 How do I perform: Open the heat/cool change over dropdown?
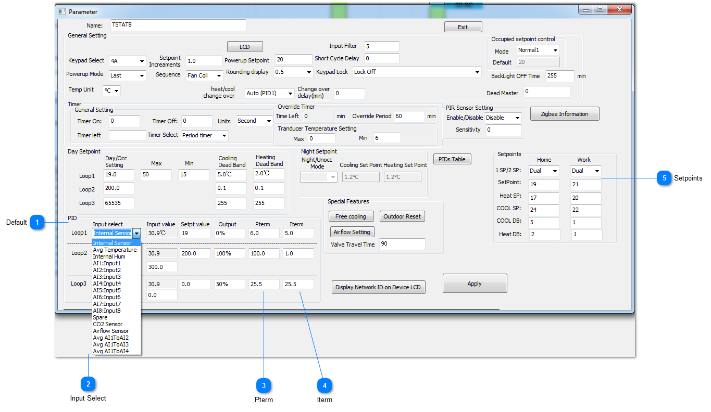[x=269, y=94]
